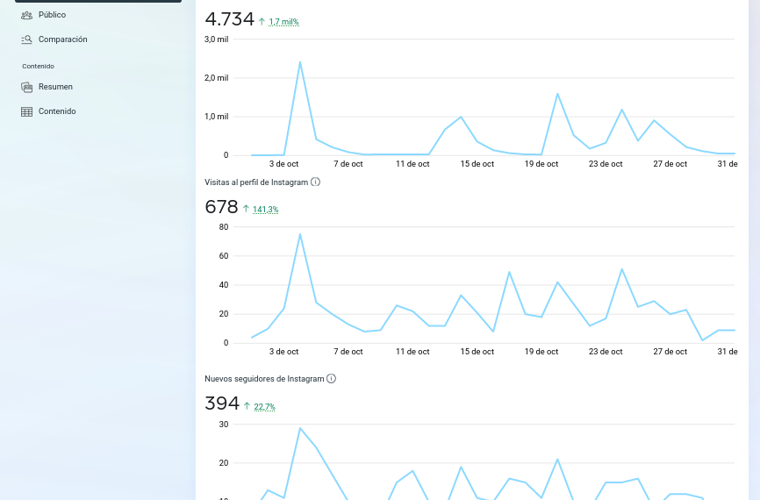The height and width of the screenshot is (500, 760).
Task: Click the 40 axis label in visits chart
Action: coord(224,285)
